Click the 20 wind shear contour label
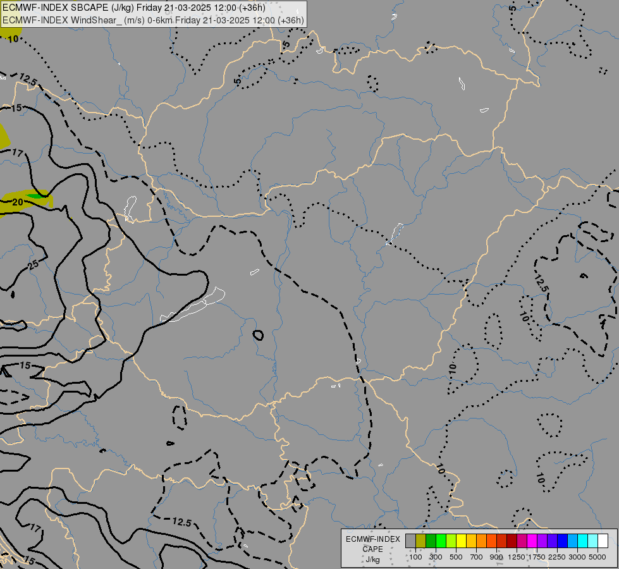The image size is (619, 569). point(18,202)
